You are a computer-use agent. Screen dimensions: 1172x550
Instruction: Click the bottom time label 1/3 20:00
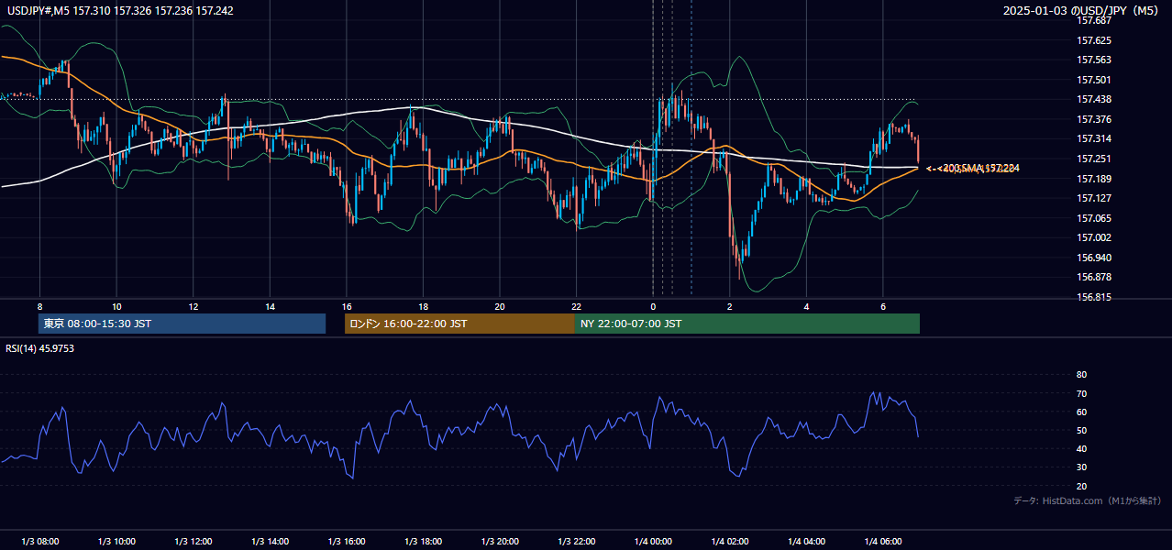click(500, 542)
